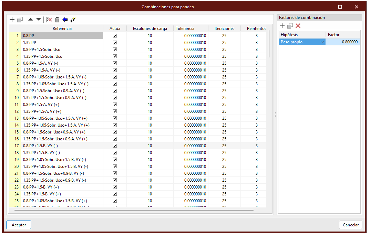The width and height of the screenshot is (370, 236).
Task: Click the Referencia column header
Action: 62,29
